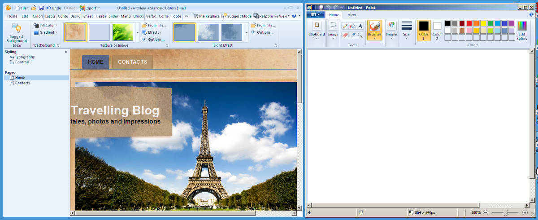This screenshot has height=220, width=538.
Task: Toggle Suggest Mode in Artisteer
Action: [237, 16]
